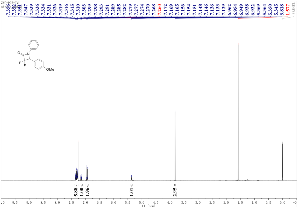Click the ZXC-P27-TM sample title

10,3
